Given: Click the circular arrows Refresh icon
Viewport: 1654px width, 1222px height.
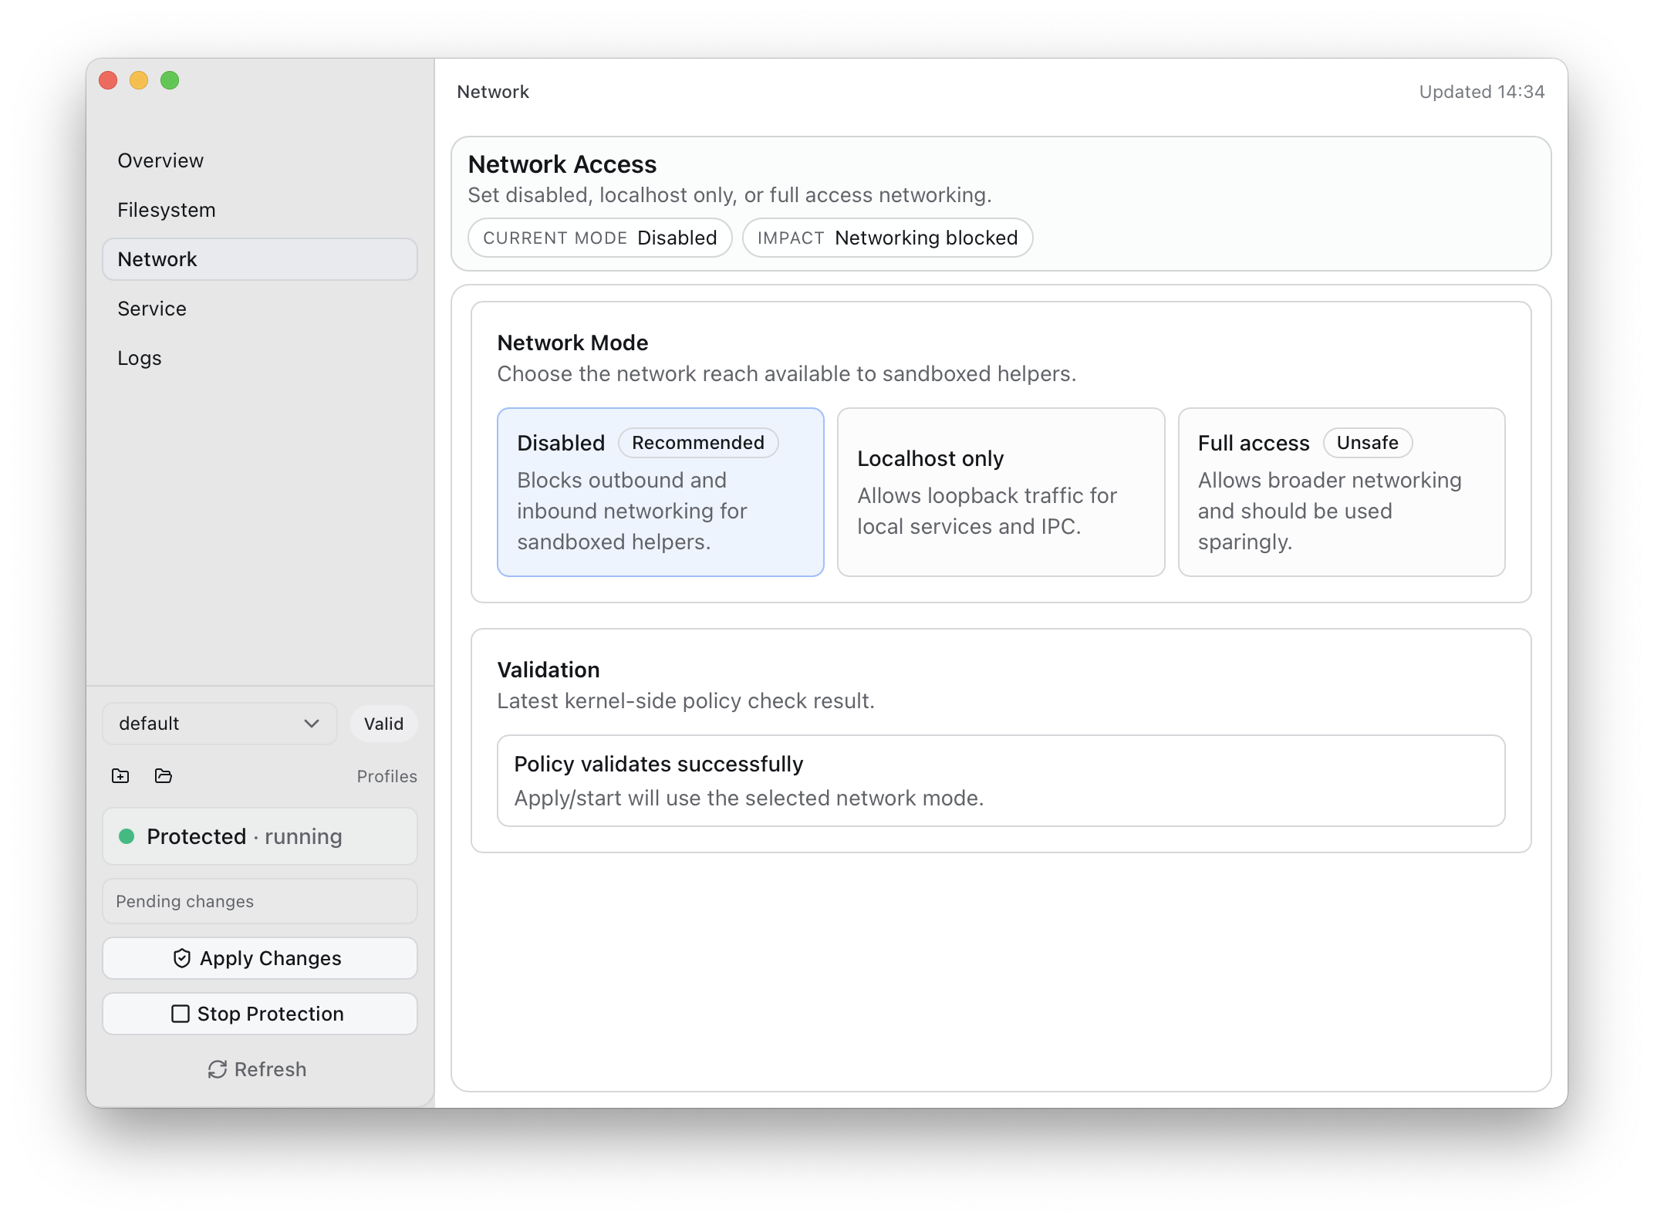Looking at the screenshot, I should [x=218, y=1069].
